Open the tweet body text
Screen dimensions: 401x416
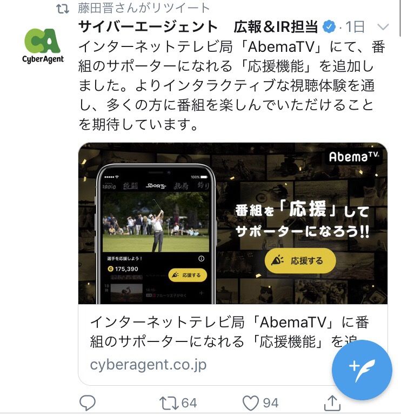(232, 86)
